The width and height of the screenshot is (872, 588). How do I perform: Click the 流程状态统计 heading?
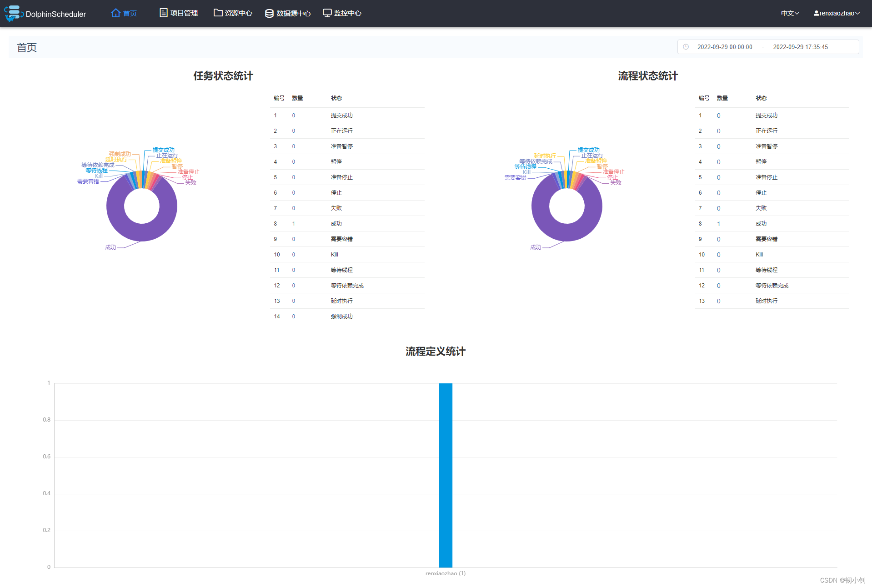pyautogui.click(x=648, y=76)
